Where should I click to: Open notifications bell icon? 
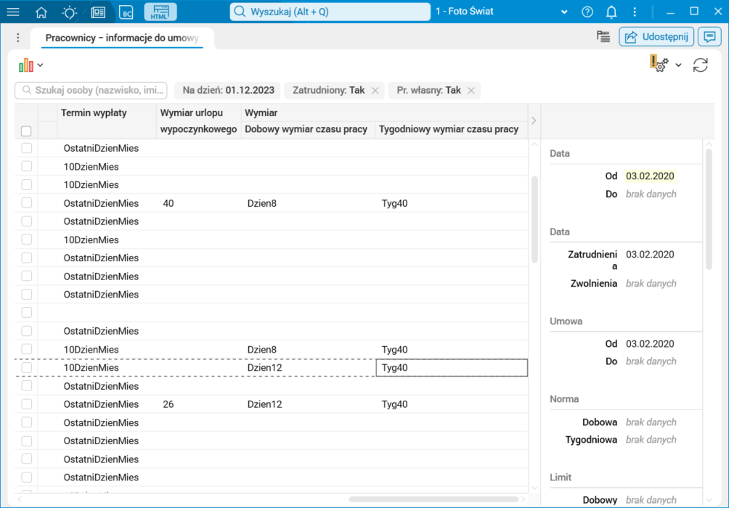click(611, 12)
